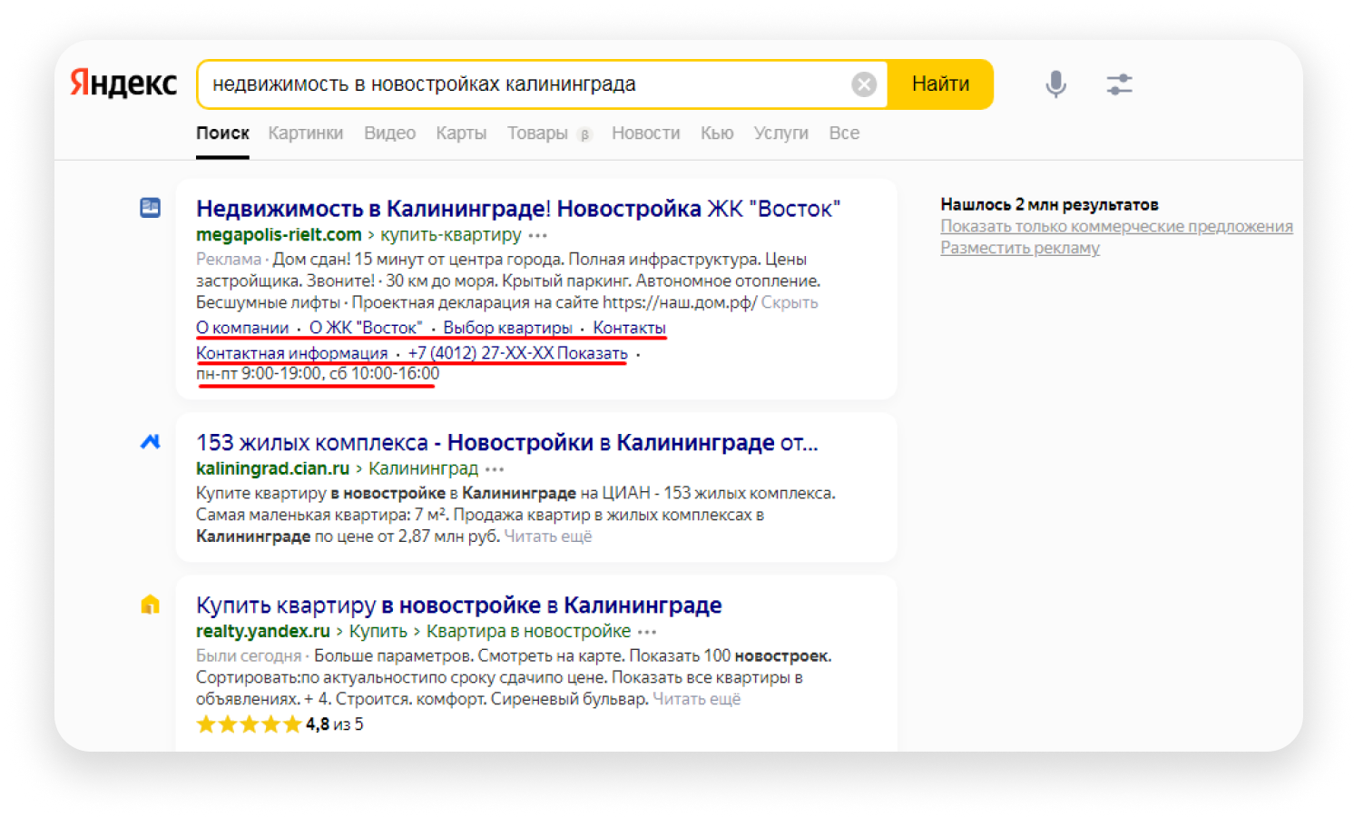Open the Купить квартиру в новостройке result title
This screenshot has height=817, width=1354.
pos(458,605)
